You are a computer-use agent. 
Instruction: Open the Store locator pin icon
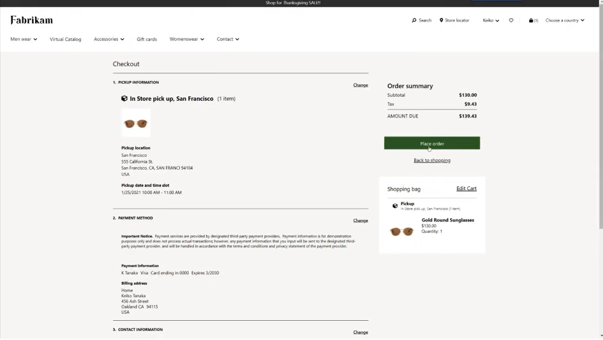point(441,20)
